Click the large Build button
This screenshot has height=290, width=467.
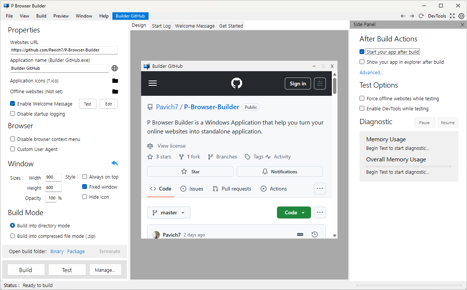click(x=26, y=270)
